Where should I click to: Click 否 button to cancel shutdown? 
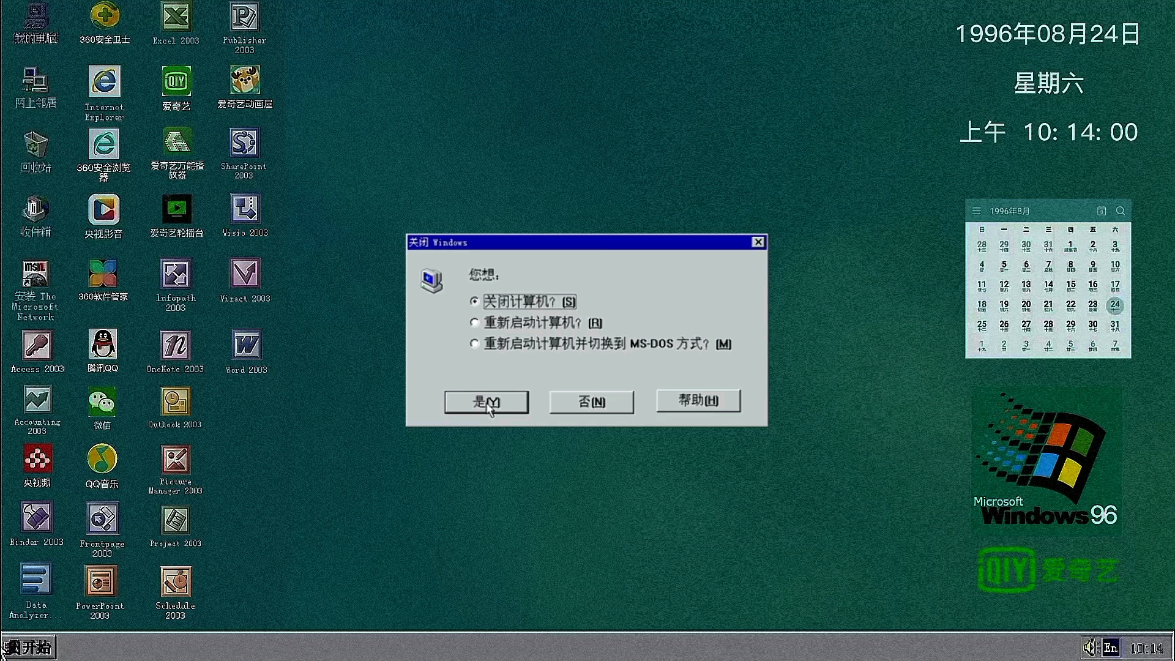(x=592, y=402)
